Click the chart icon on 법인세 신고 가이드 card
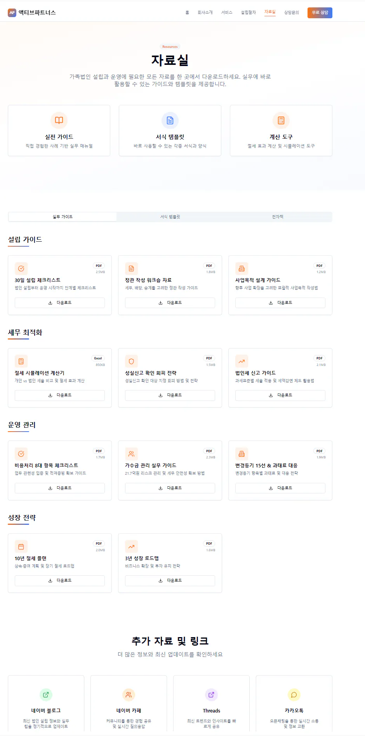365x742 pixels. pyautogui.click(x=242, y=361)
